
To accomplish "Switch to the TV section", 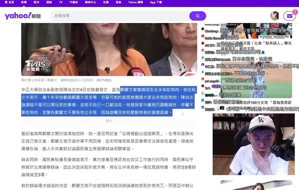I will tap(61, 2).
